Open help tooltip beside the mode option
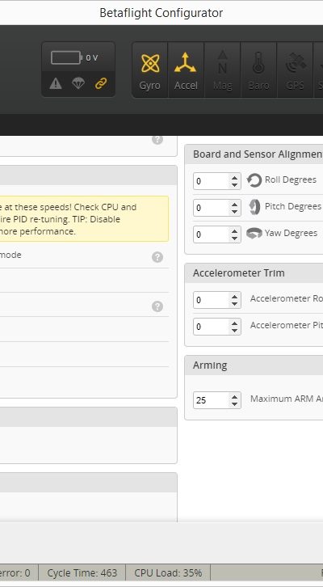This screenshot has width=323, height=587. coord(157,257)
